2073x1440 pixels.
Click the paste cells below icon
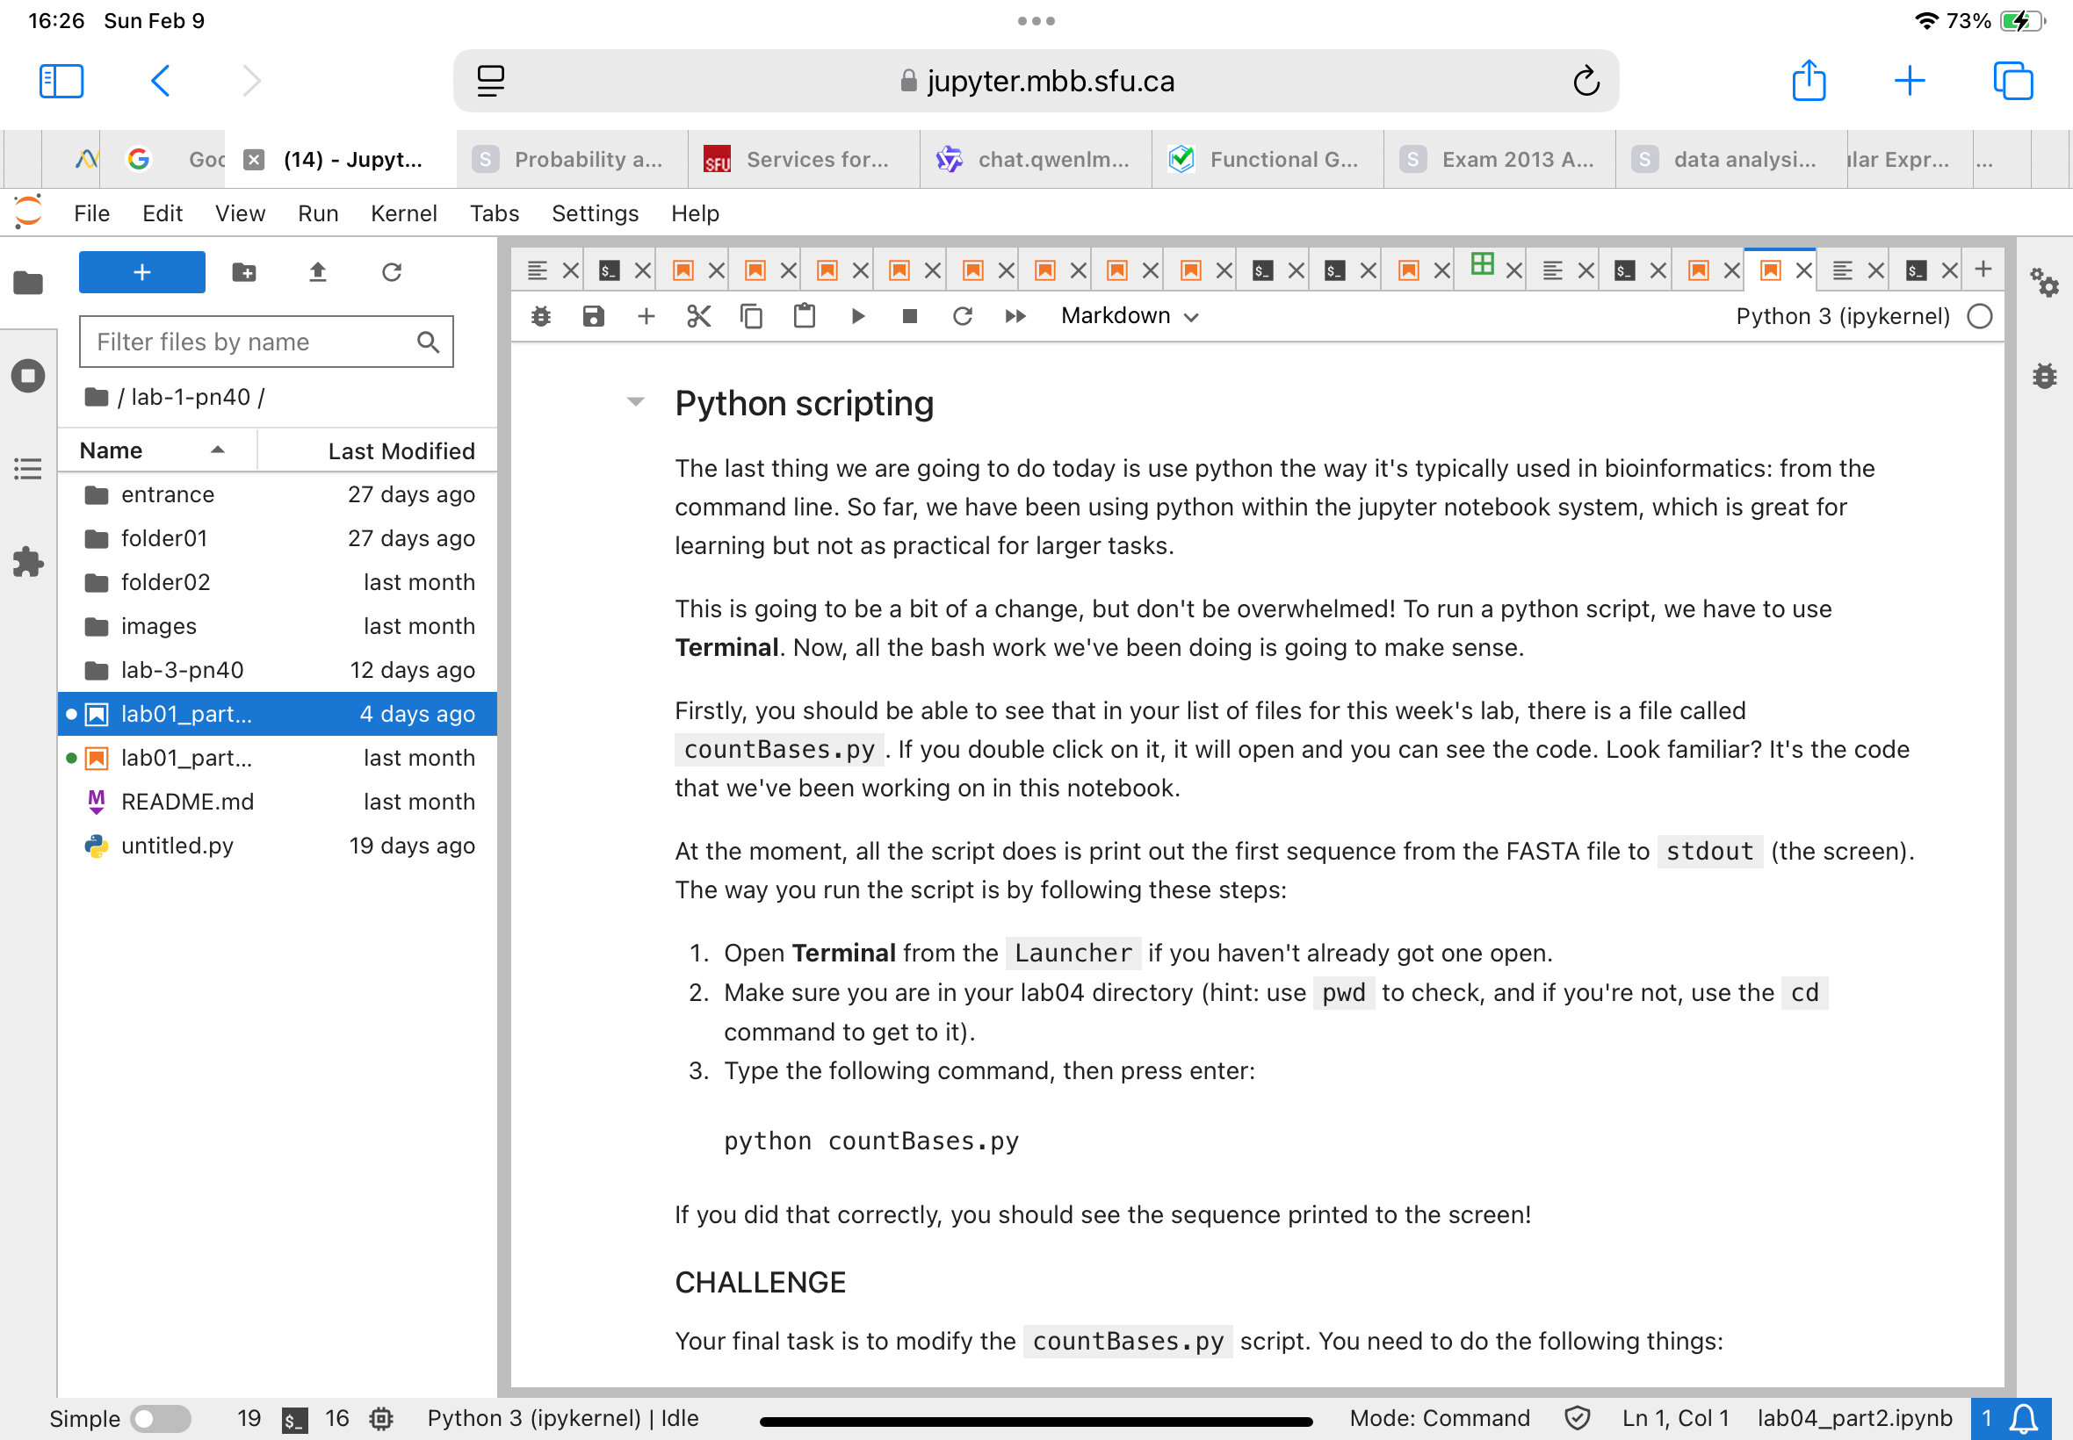click(x=802, y=314)
